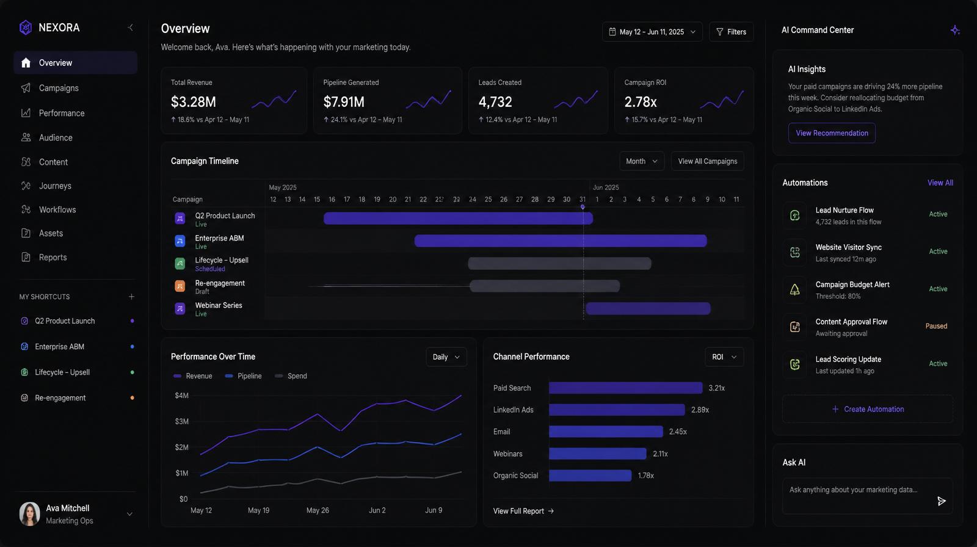Click the Enterprise ABM timeline bar

pyautogui.click(x=561, y=241)
